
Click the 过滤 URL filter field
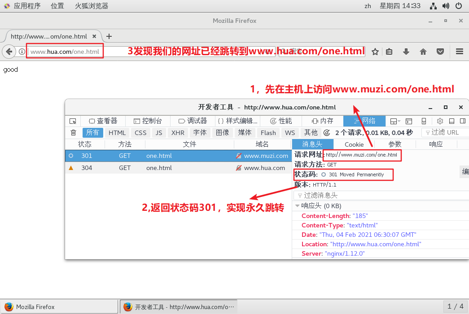click(445, 132)
